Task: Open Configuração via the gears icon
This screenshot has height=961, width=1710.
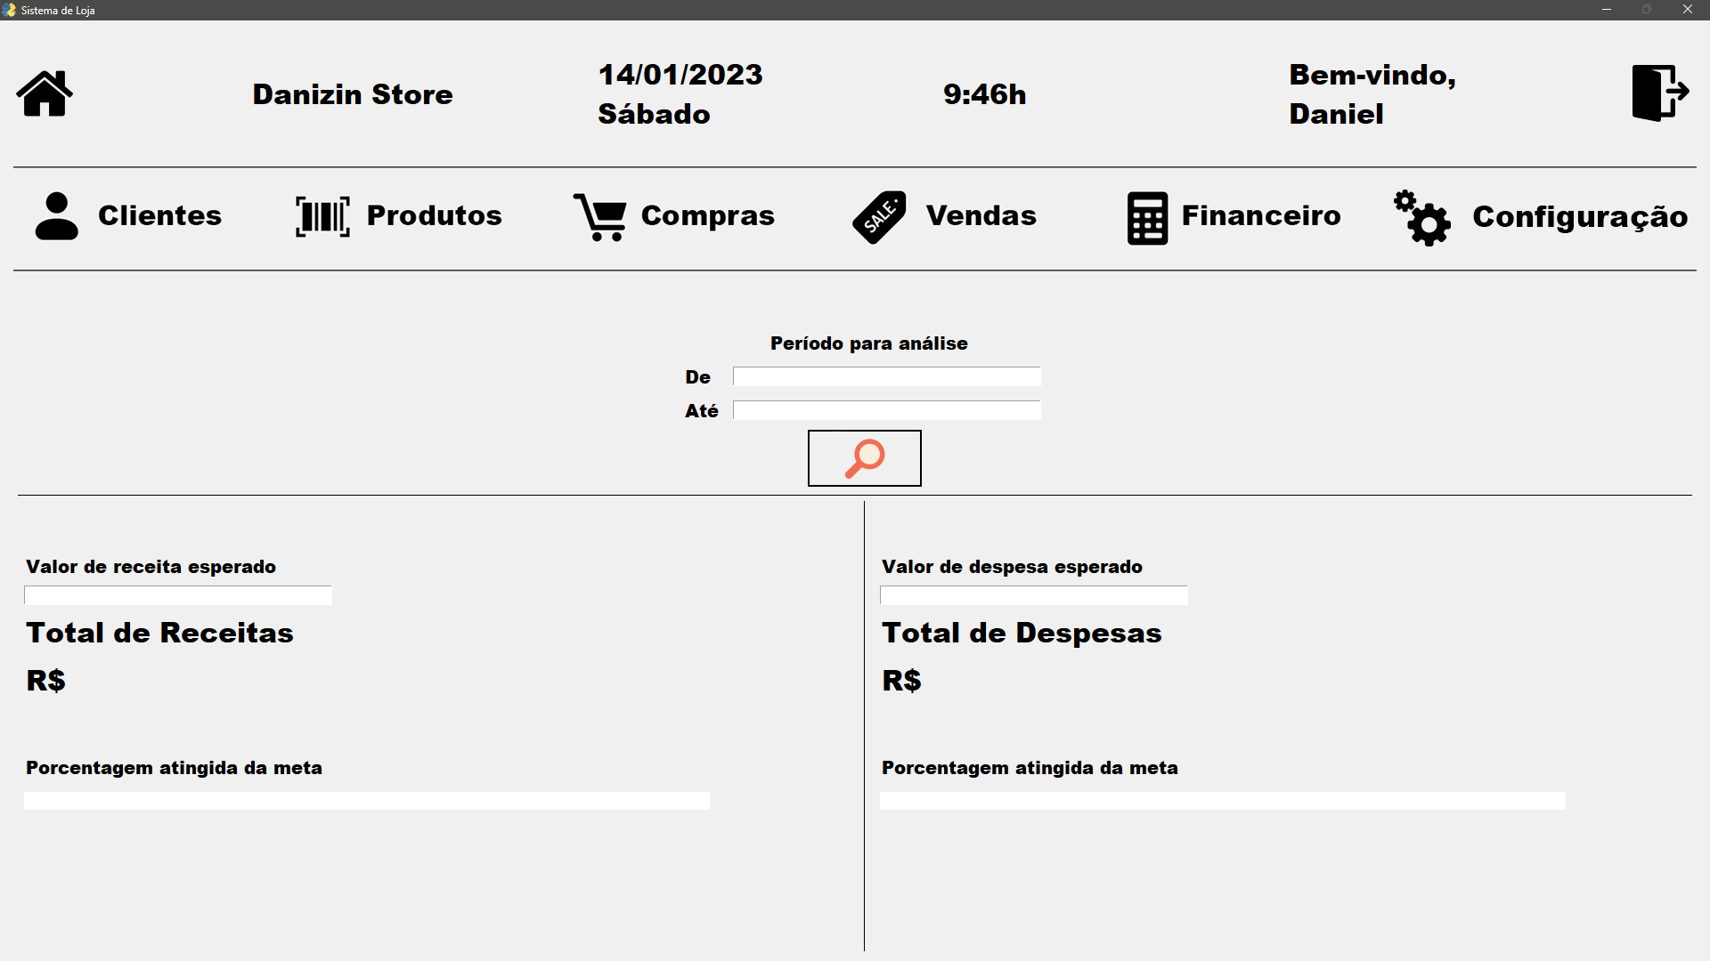Action: pyautogui.click(x=1421, y=218)
